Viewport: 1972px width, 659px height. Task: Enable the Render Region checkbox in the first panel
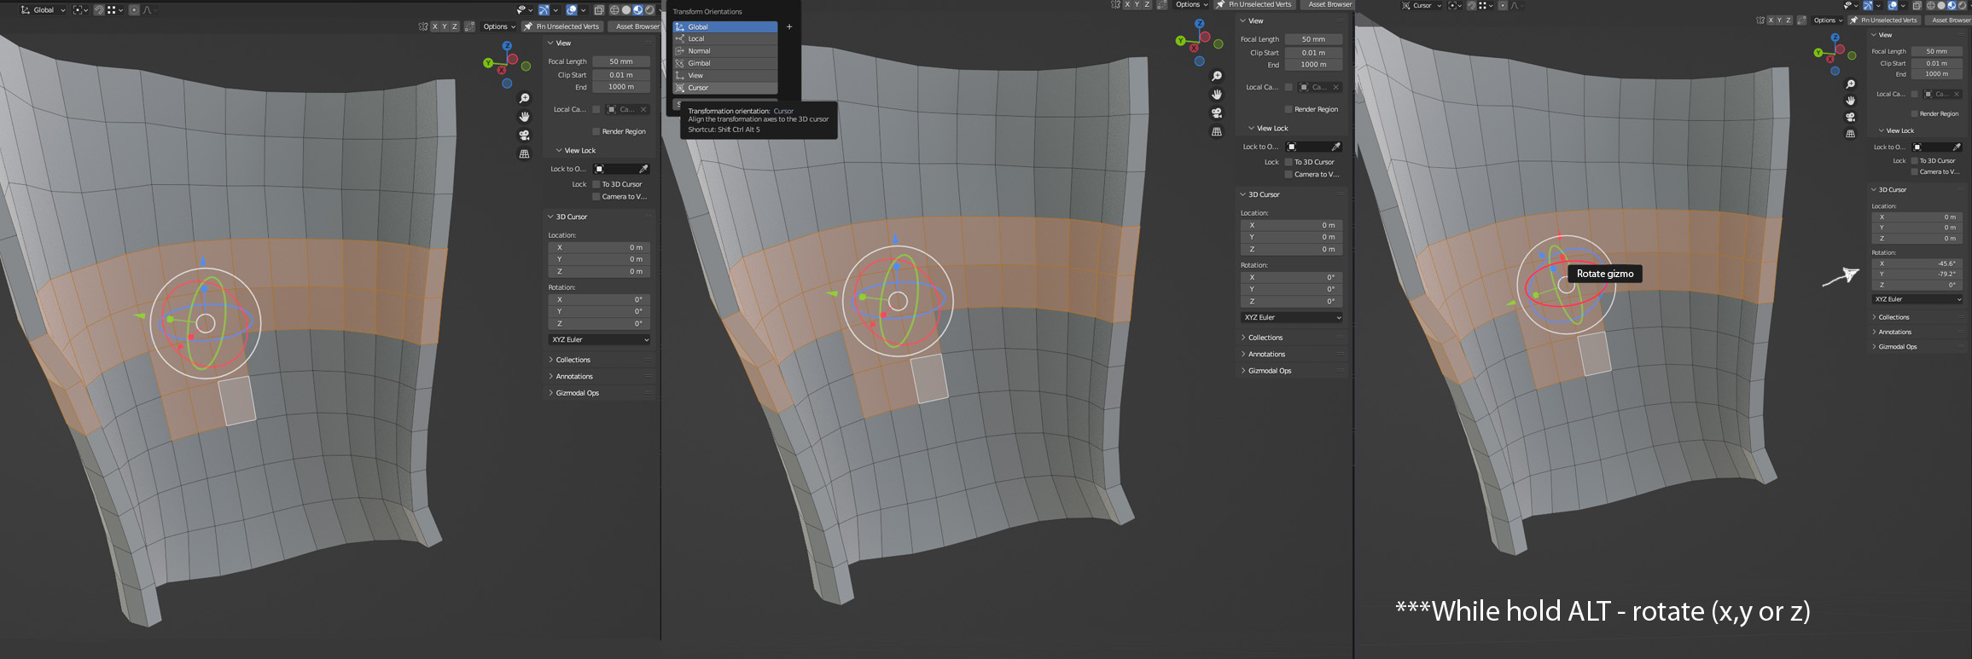coord(596,131)
